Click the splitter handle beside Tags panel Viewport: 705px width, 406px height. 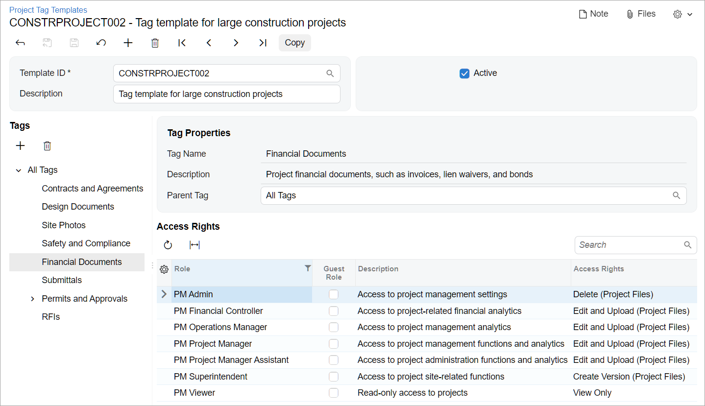(153, 265)
